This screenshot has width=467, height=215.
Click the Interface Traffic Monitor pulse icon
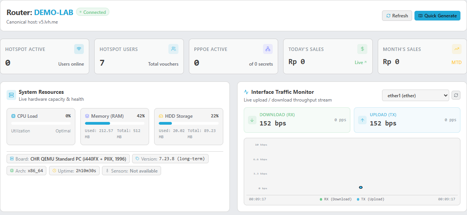[246, 92]
